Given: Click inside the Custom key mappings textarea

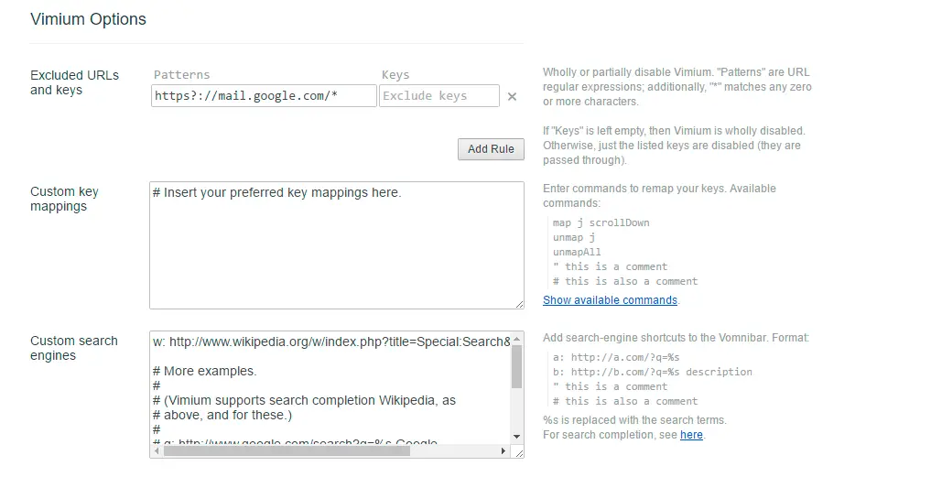Looking at the screenshot, I should pos(336,247).
